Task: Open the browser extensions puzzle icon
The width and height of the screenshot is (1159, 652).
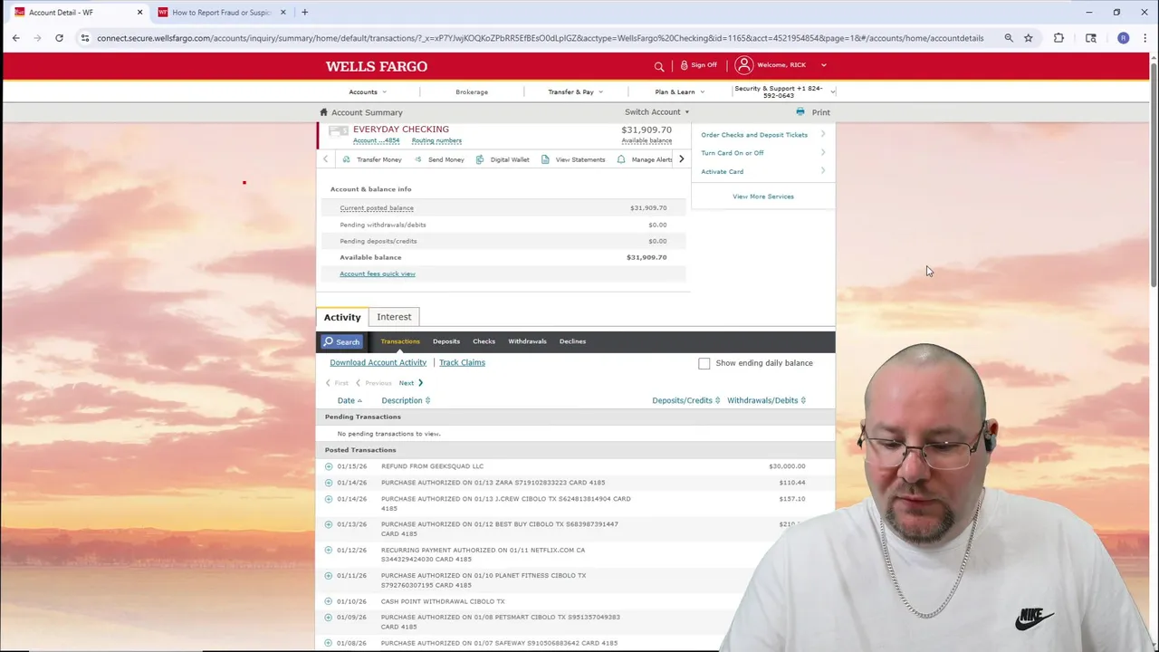Action: tap(1058, 38)
